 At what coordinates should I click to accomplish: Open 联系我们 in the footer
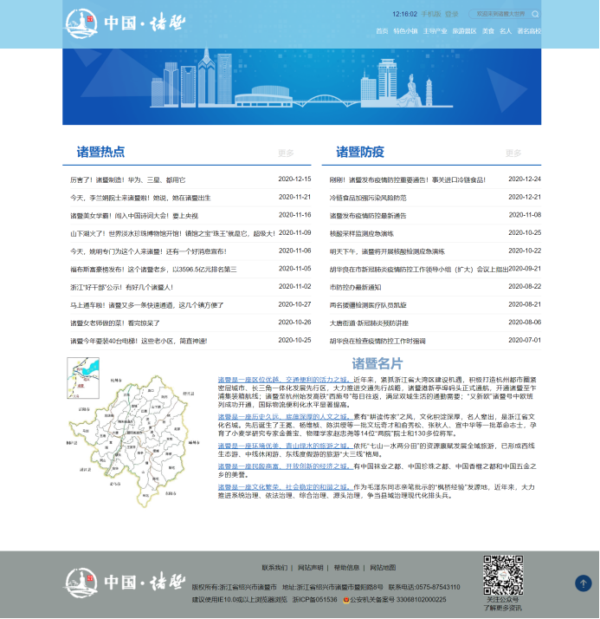274,568
